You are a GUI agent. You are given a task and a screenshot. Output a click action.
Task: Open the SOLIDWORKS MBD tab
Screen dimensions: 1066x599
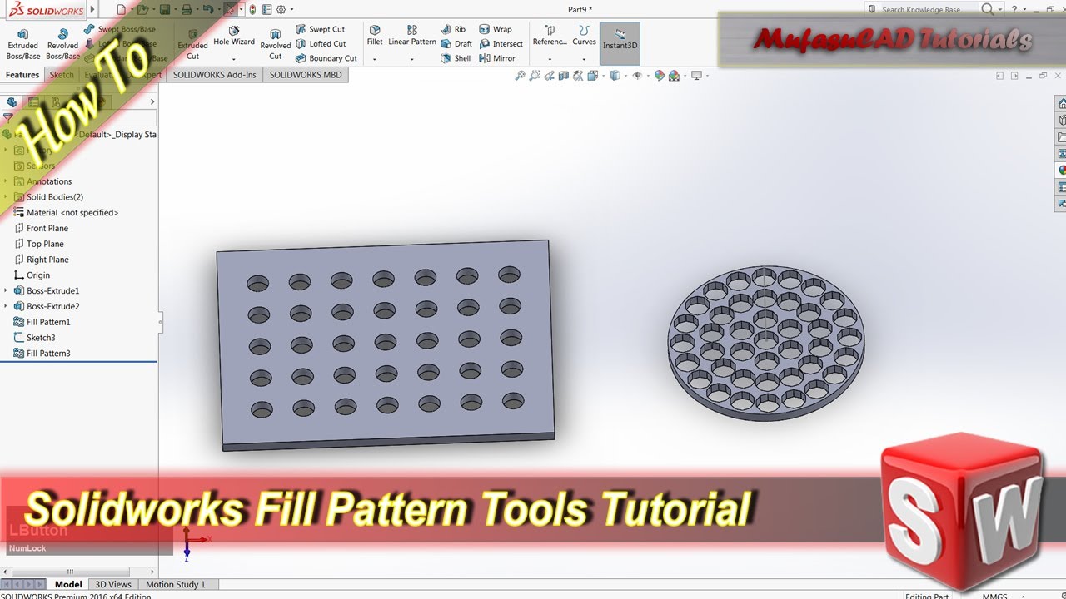(306, 75)
